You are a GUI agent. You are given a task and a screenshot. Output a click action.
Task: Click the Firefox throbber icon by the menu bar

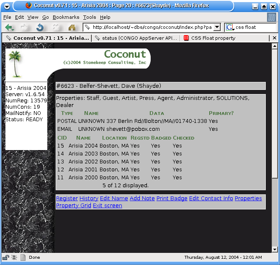[x=272, y=18]
